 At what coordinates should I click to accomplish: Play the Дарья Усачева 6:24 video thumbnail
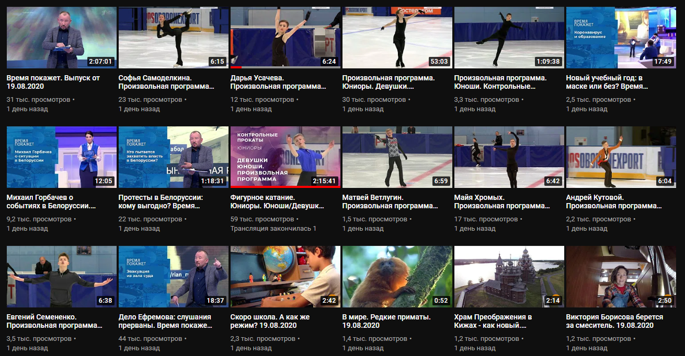pyautogui.click(x=285, y=38)
